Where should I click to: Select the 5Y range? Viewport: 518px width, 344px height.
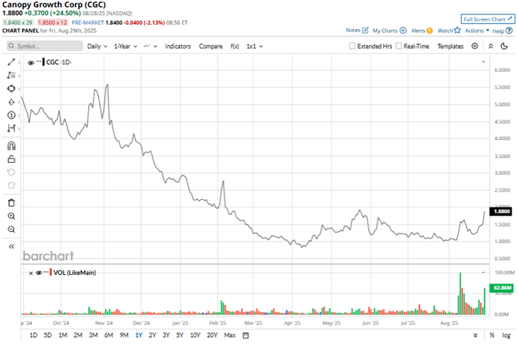180,336
